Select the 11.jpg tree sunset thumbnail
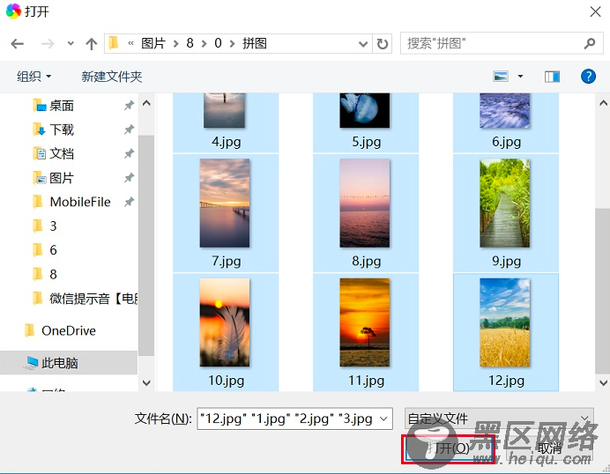The height and width of the screenshot is (474, 610). (365, 322)
